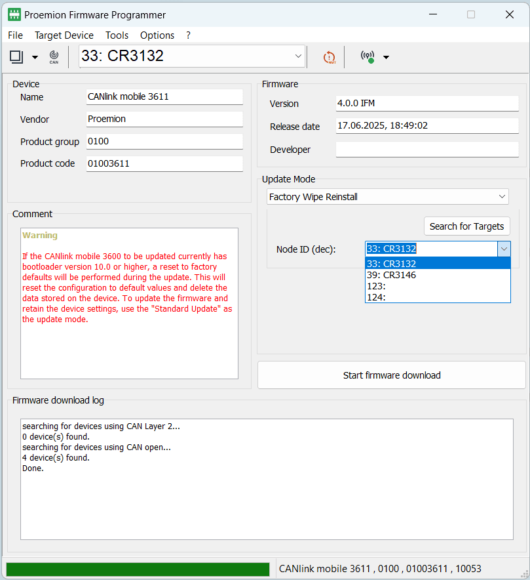Click the green connection status antenna icon
The image size is (530, 580).
(x=368, y=57)
